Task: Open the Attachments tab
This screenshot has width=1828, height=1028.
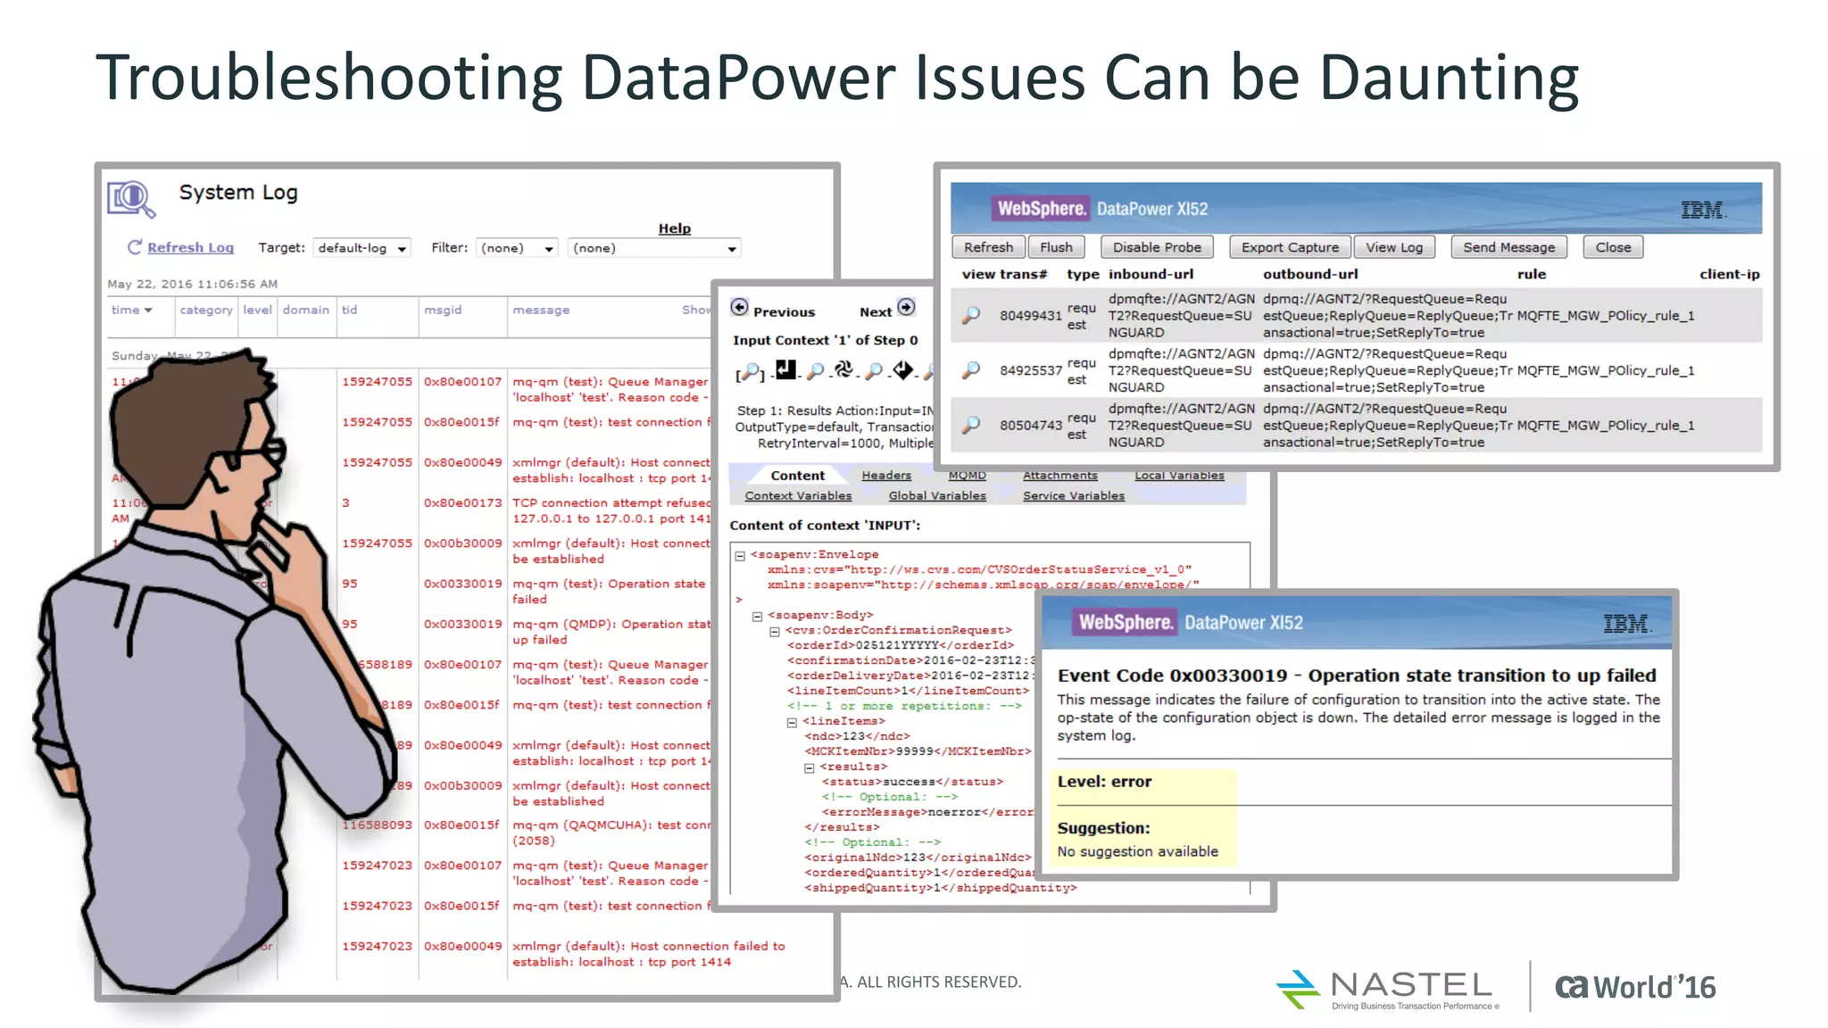Action: click(1059, 476)
